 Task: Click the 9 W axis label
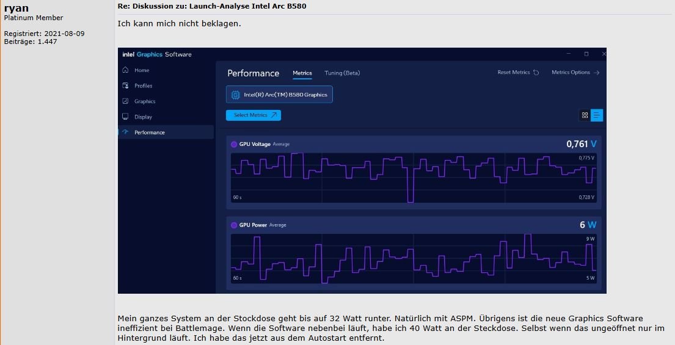(590, 239)
